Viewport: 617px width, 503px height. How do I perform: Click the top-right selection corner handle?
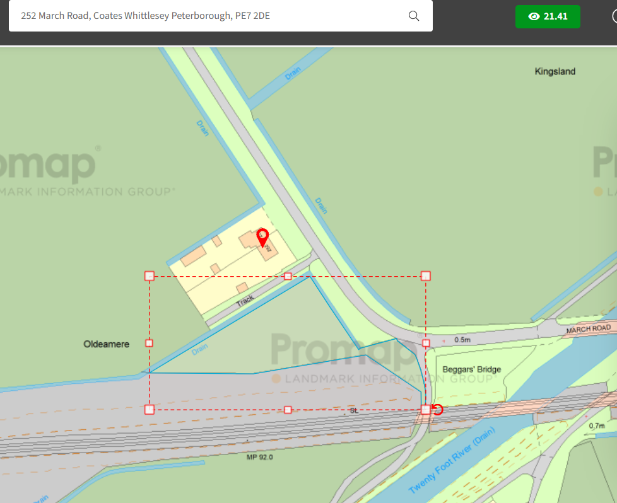coord(425,276)
